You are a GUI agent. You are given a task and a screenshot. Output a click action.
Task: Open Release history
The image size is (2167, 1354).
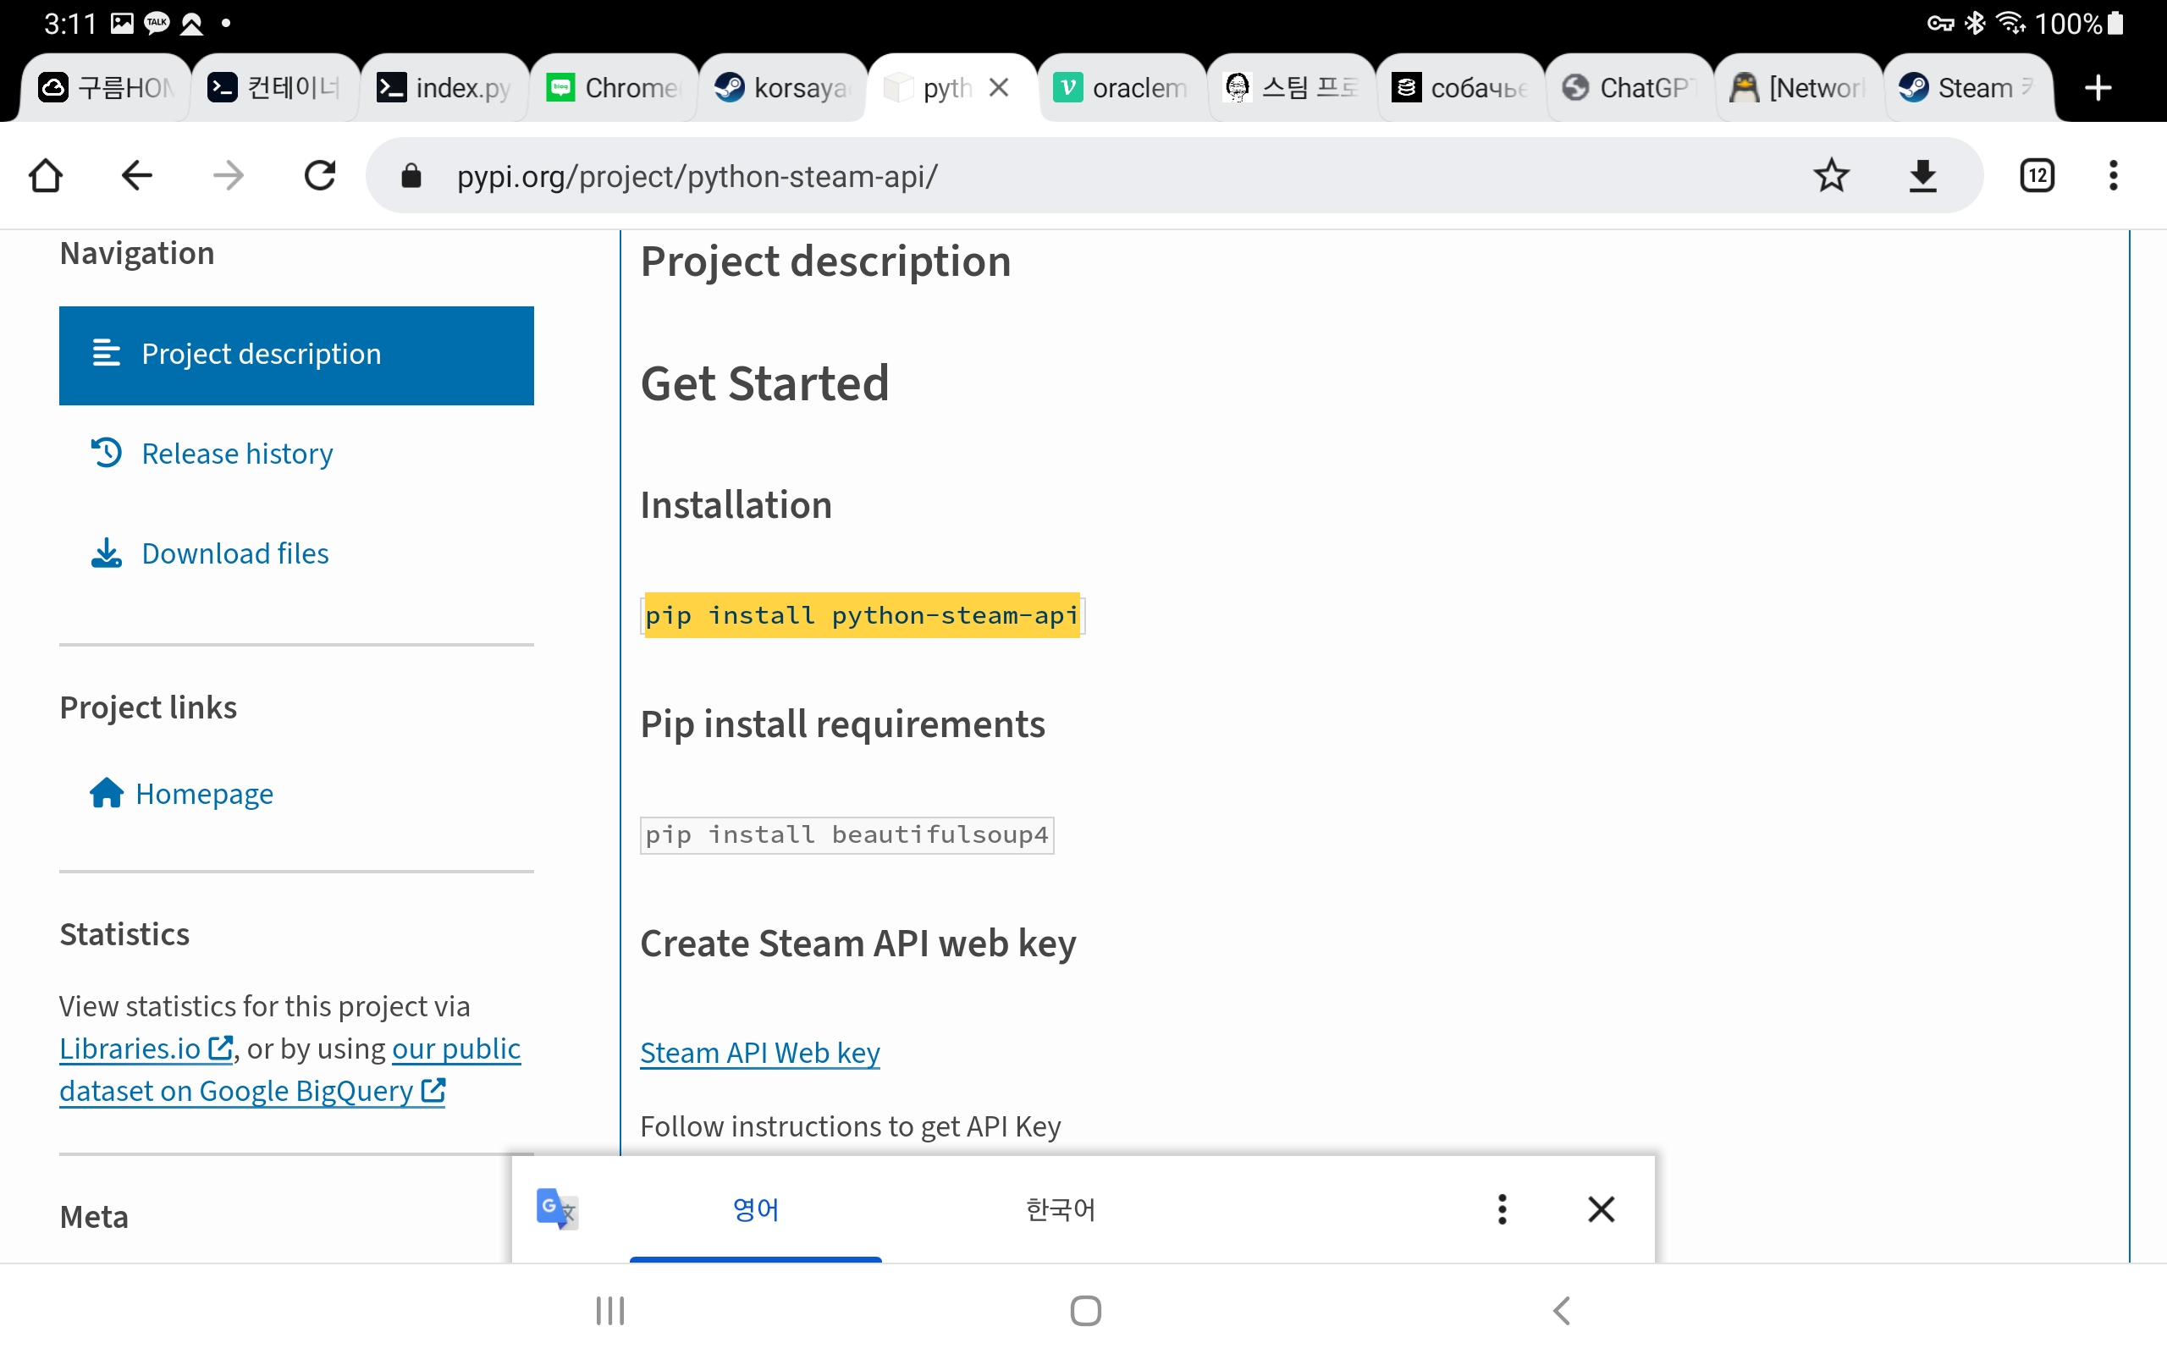pos(212,453)
